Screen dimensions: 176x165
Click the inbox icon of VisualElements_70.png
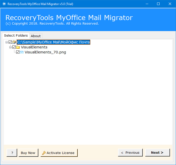pos(22,52)
